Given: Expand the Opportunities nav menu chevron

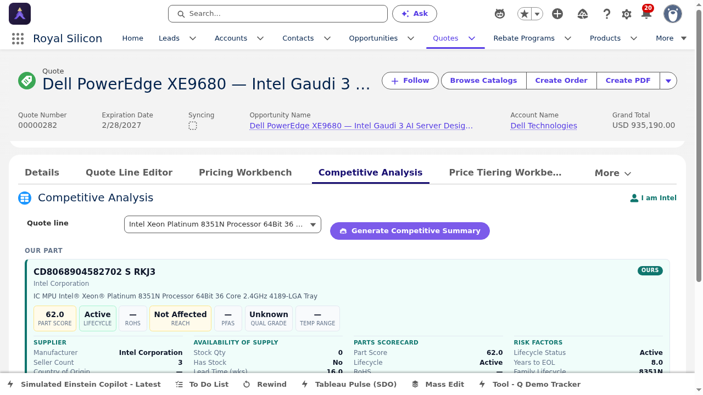Looking at the screenshot, I should tap(411, 38).
